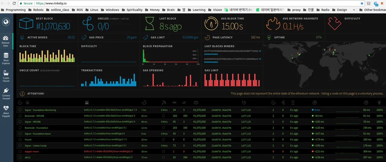Screen dimensions: 386x162
Task: Open the Linux bookmarks folder
Action: point(92,10)
